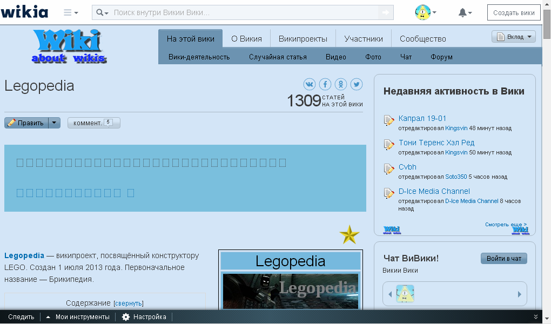
Task: Open Тони Теренс Хэл Ред link
Action: (x=436, y=143)
